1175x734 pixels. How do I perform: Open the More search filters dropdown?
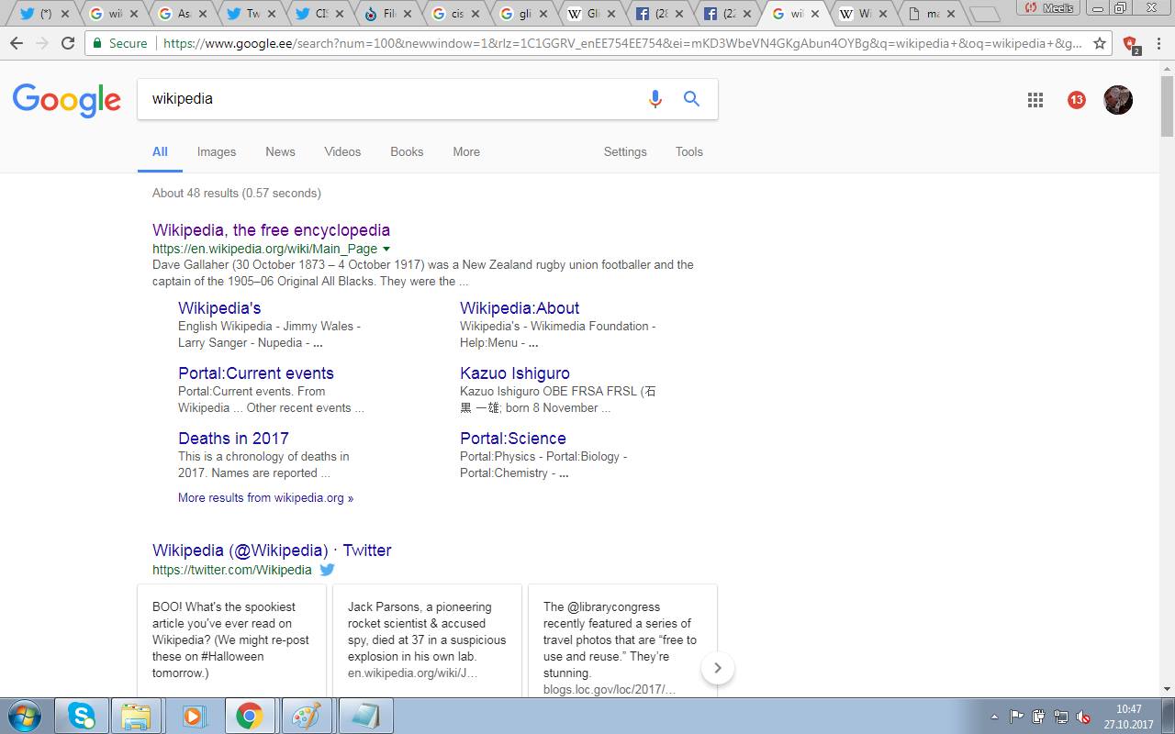(466, 152)
